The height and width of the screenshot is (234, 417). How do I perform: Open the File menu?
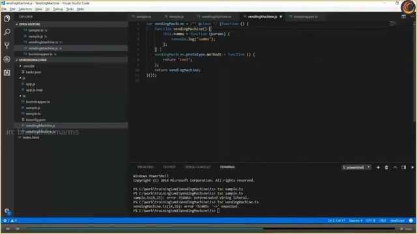click(x=4, y=9)
